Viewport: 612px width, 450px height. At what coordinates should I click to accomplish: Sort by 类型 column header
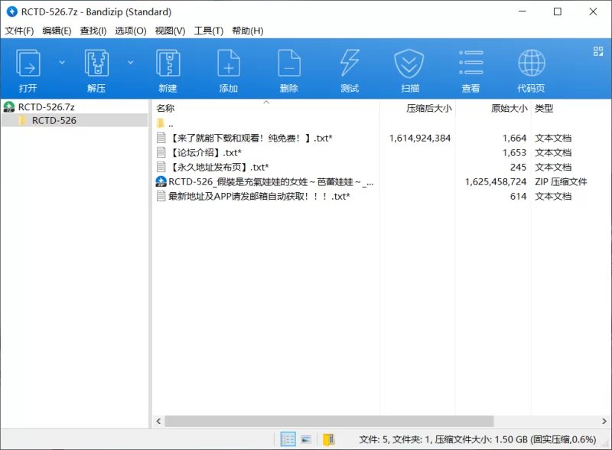coord(544,108)
